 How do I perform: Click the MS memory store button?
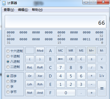click(x=81, y=51)
